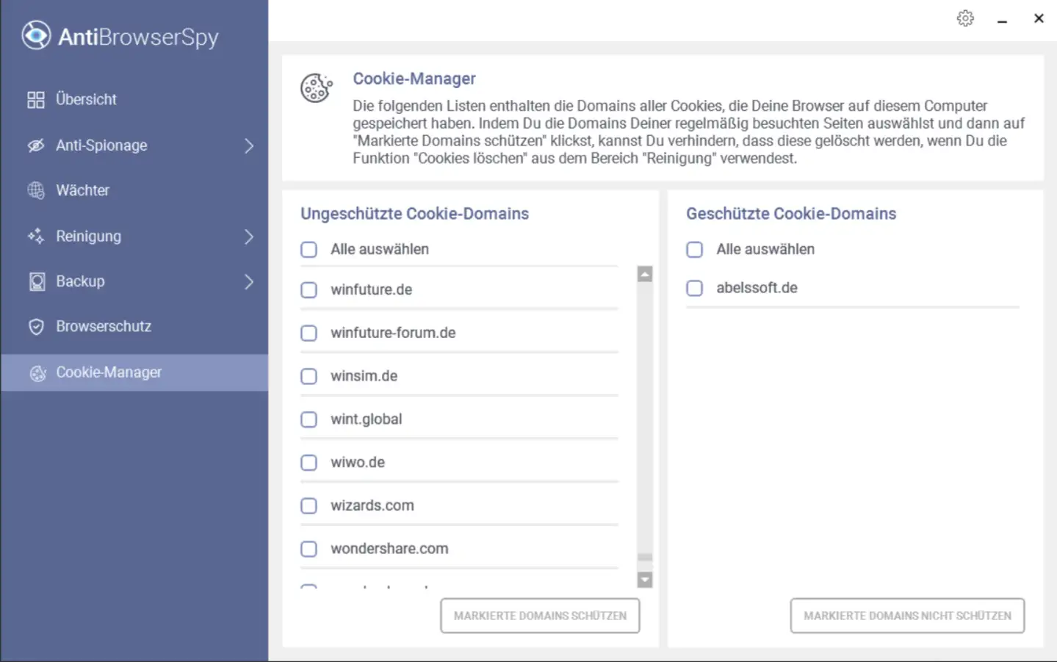The height and width of the screenshot is (662, 1057).
Task: Expand the Reinigung submenu chevron
Action: click(249, 237)
